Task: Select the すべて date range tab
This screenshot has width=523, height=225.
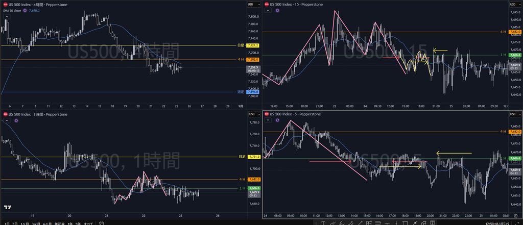Action: coord(88,223)
